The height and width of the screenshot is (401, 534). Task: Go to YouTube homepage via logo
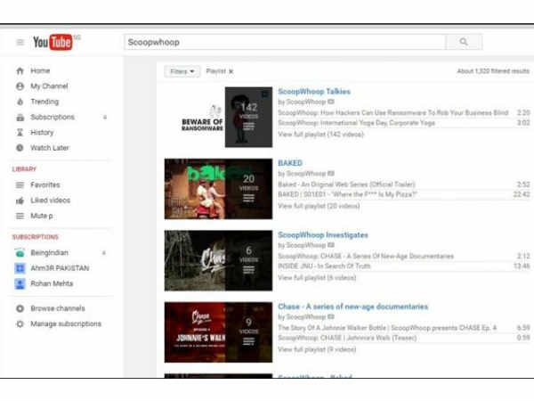(53, 42)
